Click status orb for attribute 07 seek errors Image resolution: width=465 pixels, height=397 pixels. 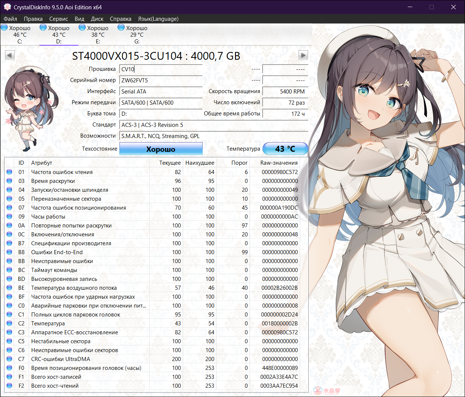(x=9, y=207)
